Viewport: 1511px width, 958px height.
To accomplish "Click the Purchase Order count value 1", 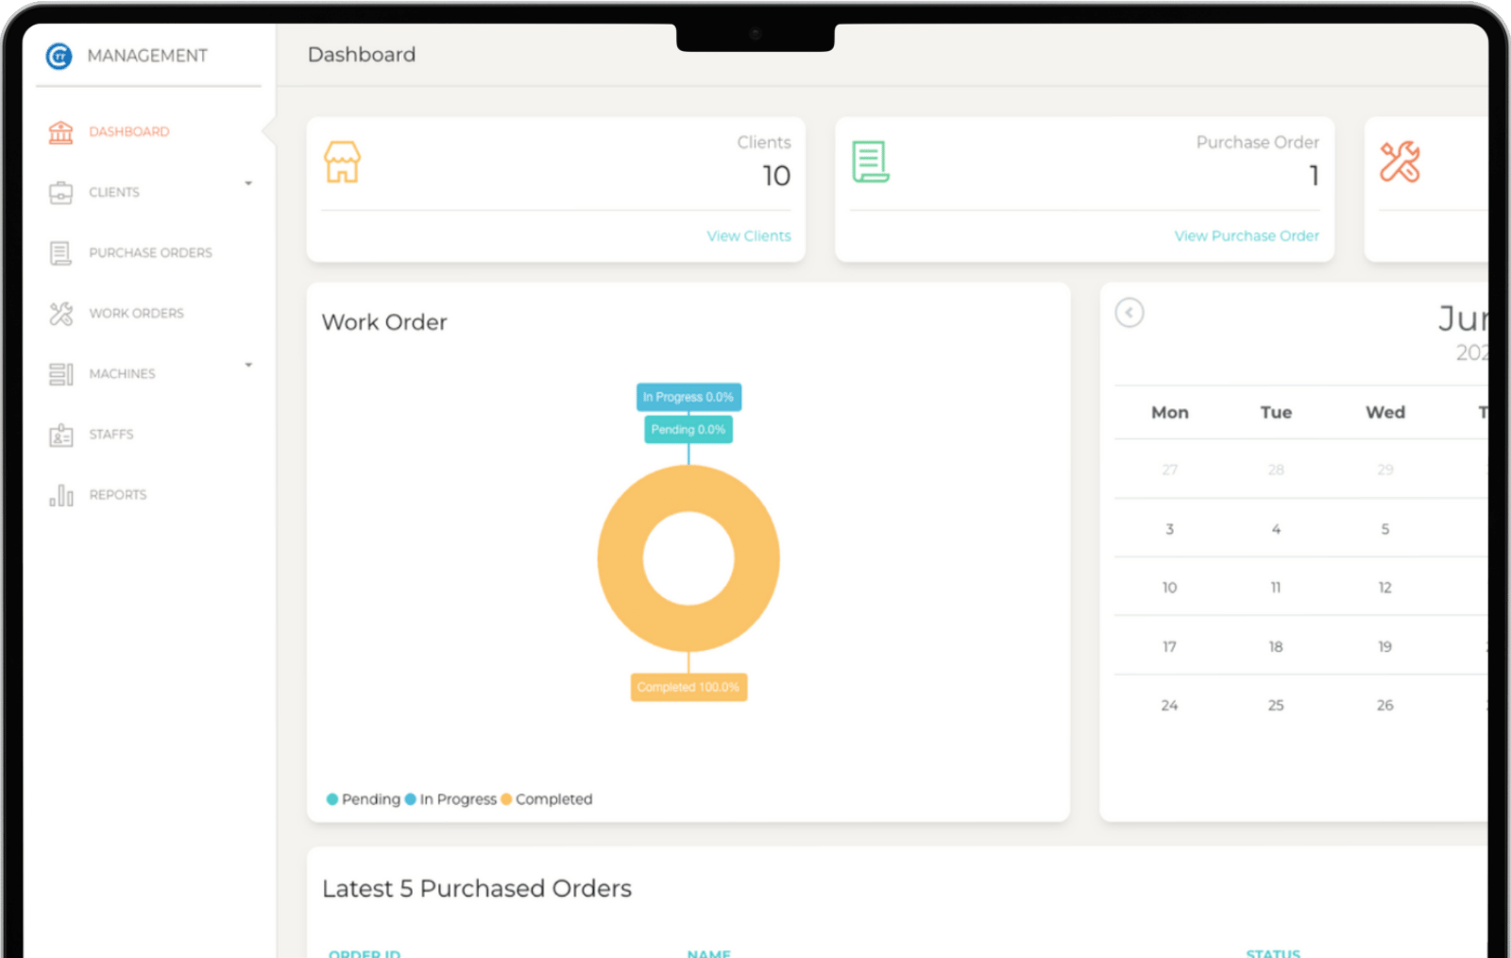I will point(1314,176).
